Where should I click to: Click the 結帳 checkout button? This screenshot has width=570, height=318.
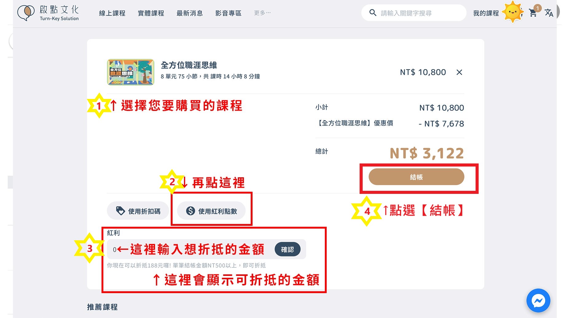[416, 177]
